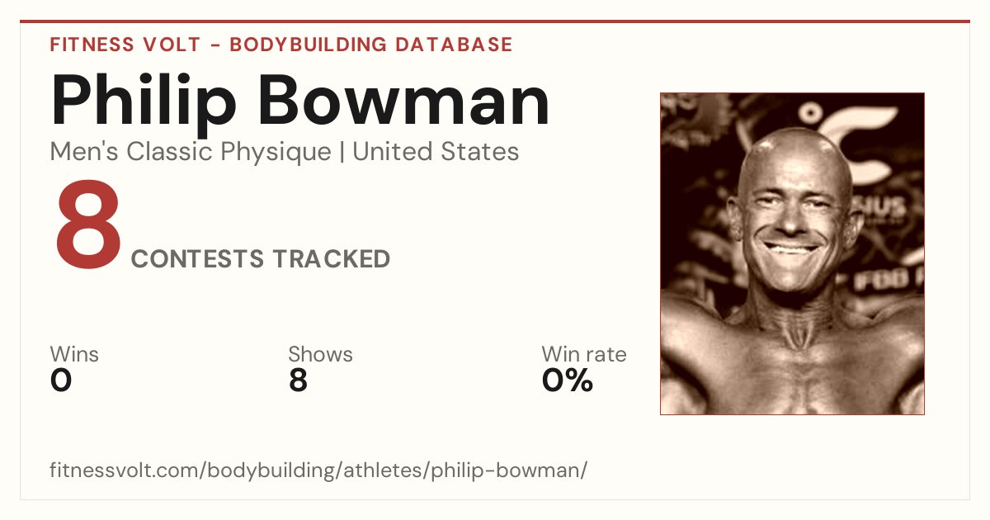Click the Shows label
This screenshot has height=520, width=990.
pyautogui.click(x=320, y=354)
